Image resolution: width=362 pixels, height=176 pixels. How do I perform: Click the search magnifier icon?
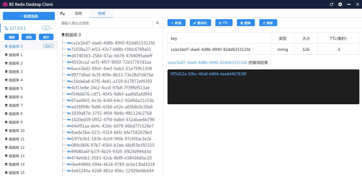[x=157, y=22]
